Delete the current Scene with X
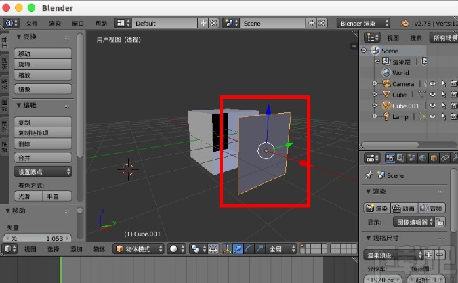 [322, 23]
